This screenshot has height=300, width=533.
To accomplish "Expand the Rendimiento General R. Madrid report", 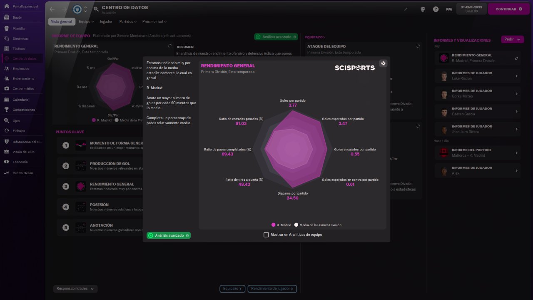I will (x=516, y=58).
